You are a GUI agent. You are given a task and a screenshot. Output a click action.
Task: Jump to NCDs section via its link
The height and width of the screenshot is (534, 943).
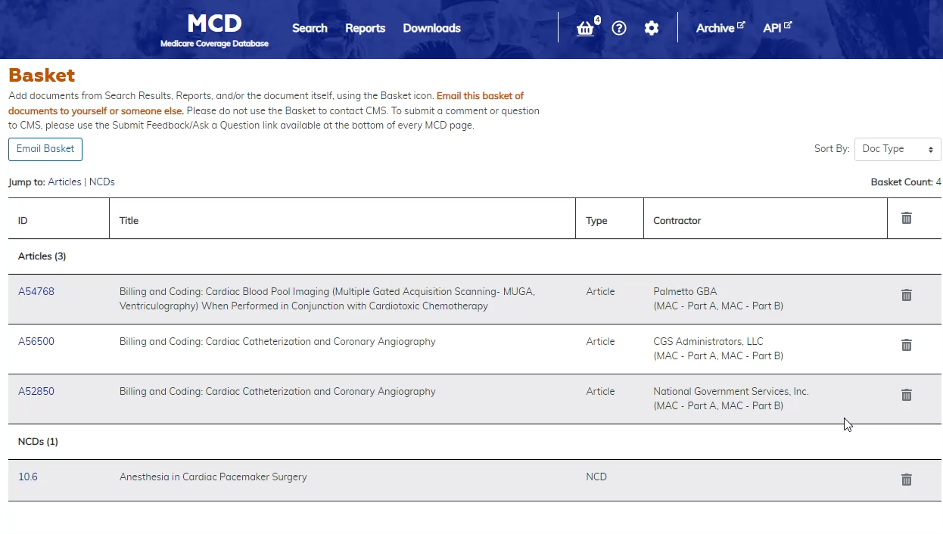pos(101,182)
